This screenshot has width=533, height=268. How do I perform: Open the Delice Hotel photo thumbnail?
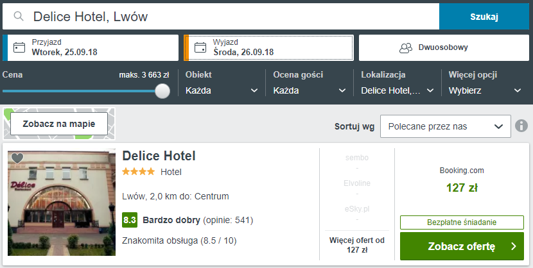62,202
